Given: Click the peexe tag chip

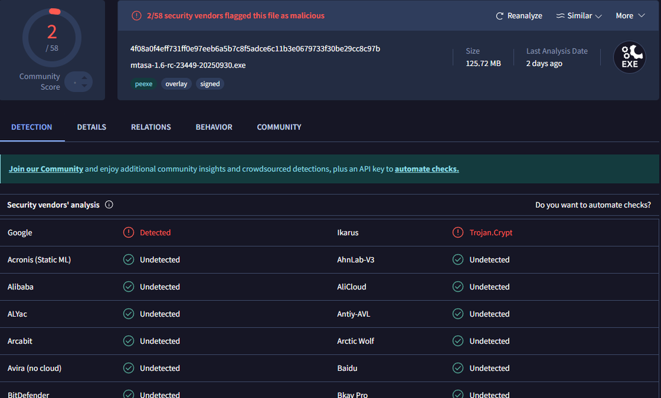Looking at the screenshot, I should 143,84.
